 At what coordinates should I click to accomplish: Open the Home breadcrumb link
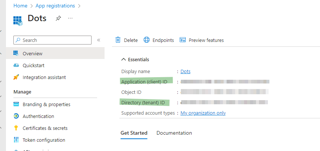20,6
